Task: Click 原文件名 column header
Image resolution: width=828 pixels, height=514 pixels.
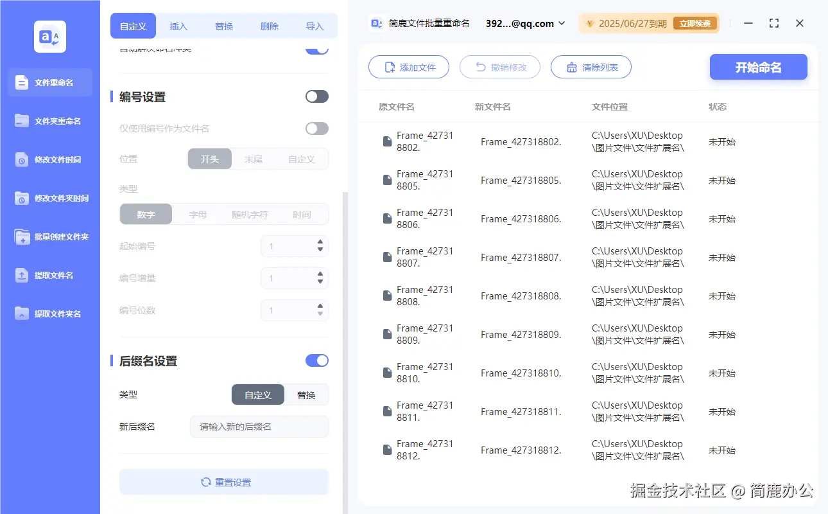Action: click(397, 107)
